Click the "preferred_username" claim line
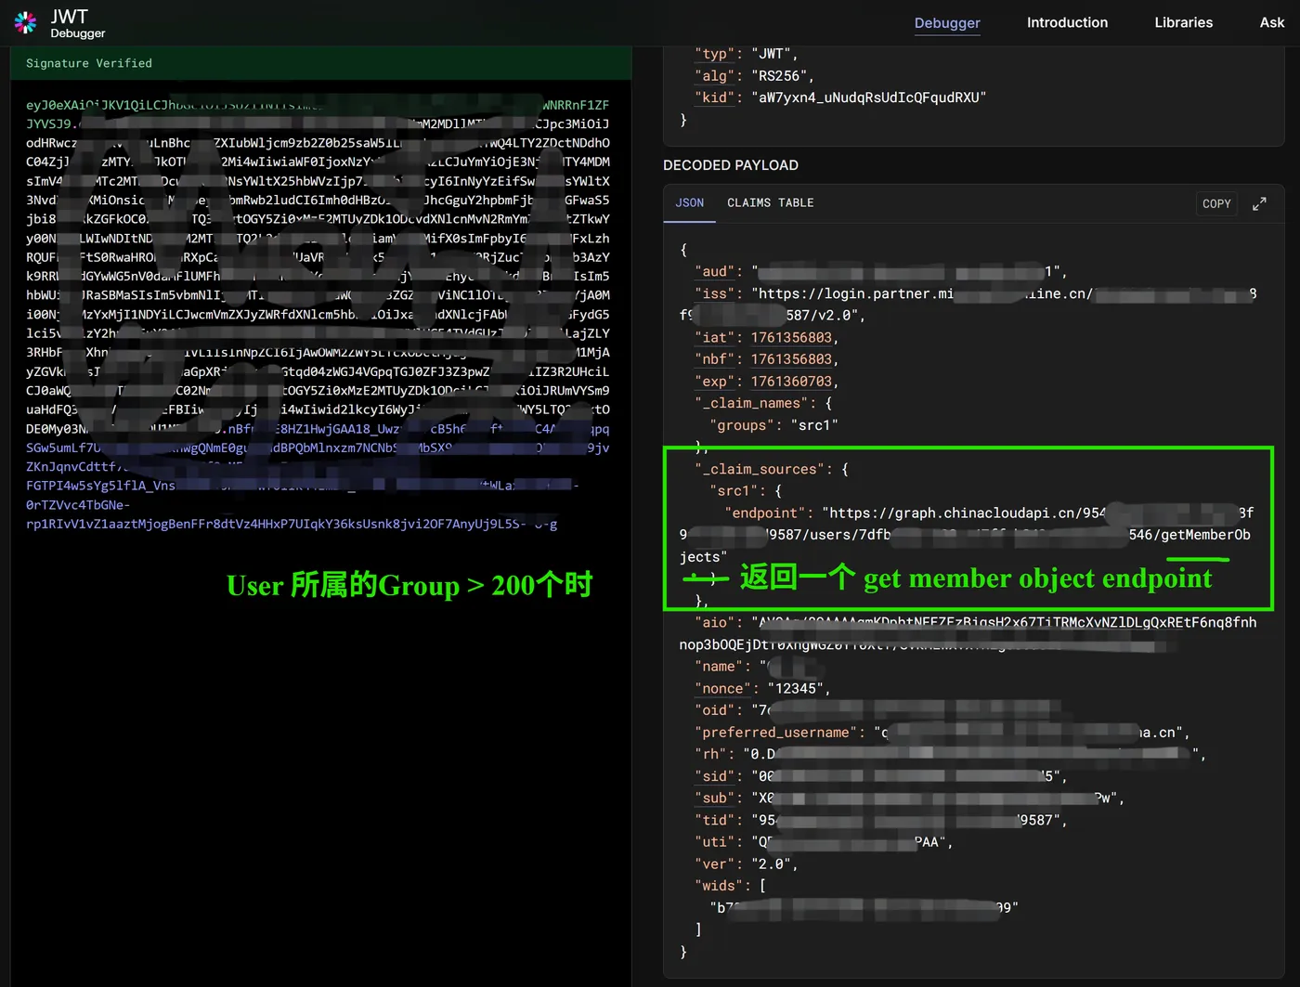The height and width of the screenshot is (987, 1300). point(942,733)
